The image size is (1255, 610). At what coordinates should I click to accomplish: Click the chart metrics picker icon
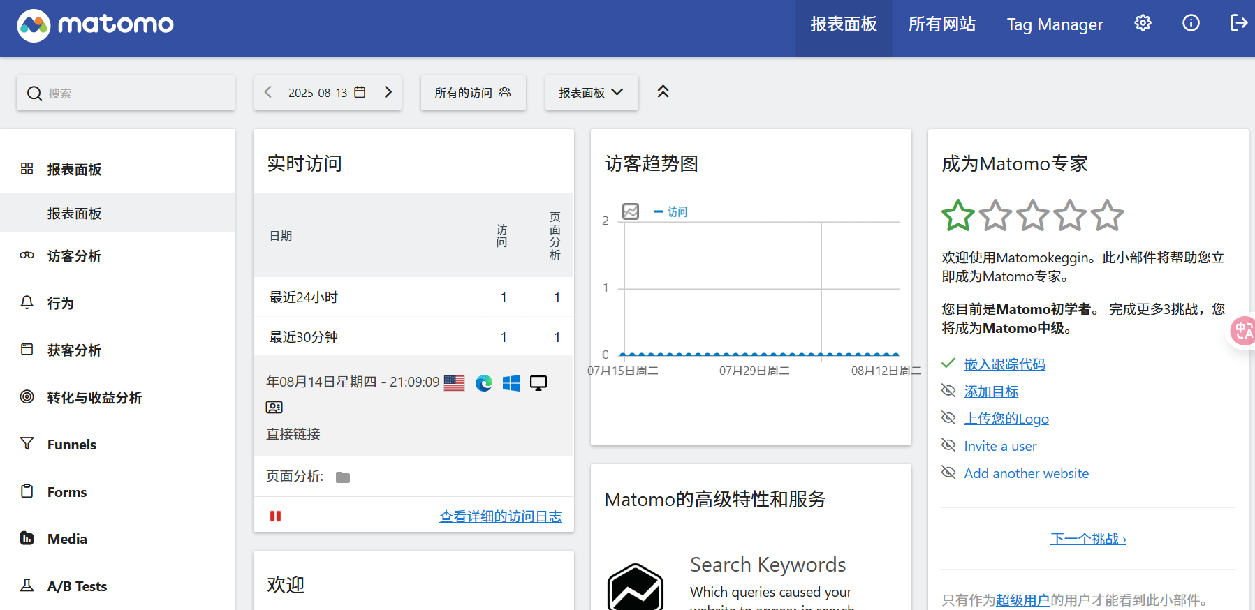point(631,211)
